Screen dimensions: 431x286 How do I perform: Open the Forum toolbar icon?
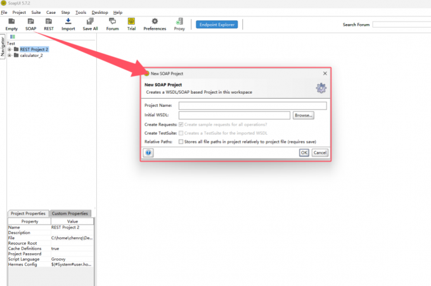click(x=112, y=24)
